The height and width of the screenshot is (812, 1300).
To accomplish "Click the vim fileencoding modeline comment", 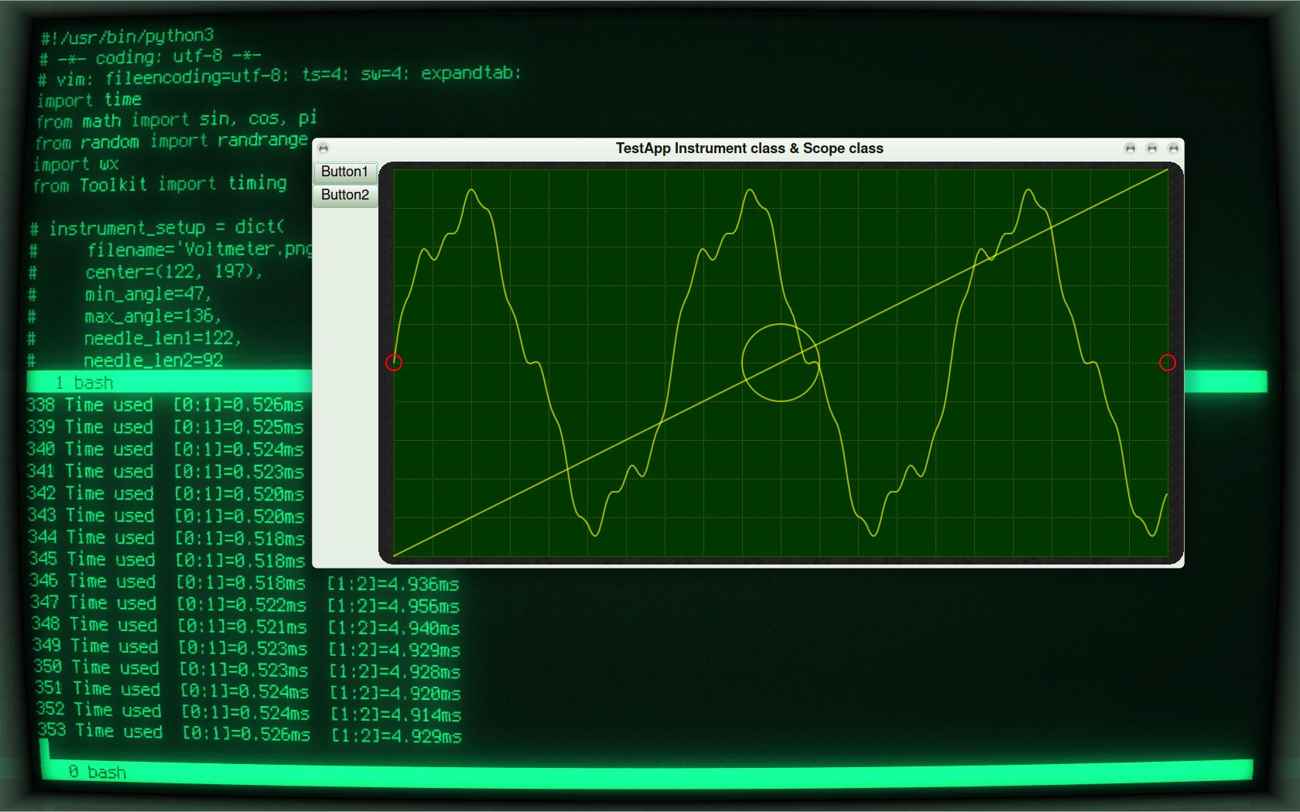I will pos(279,76).
